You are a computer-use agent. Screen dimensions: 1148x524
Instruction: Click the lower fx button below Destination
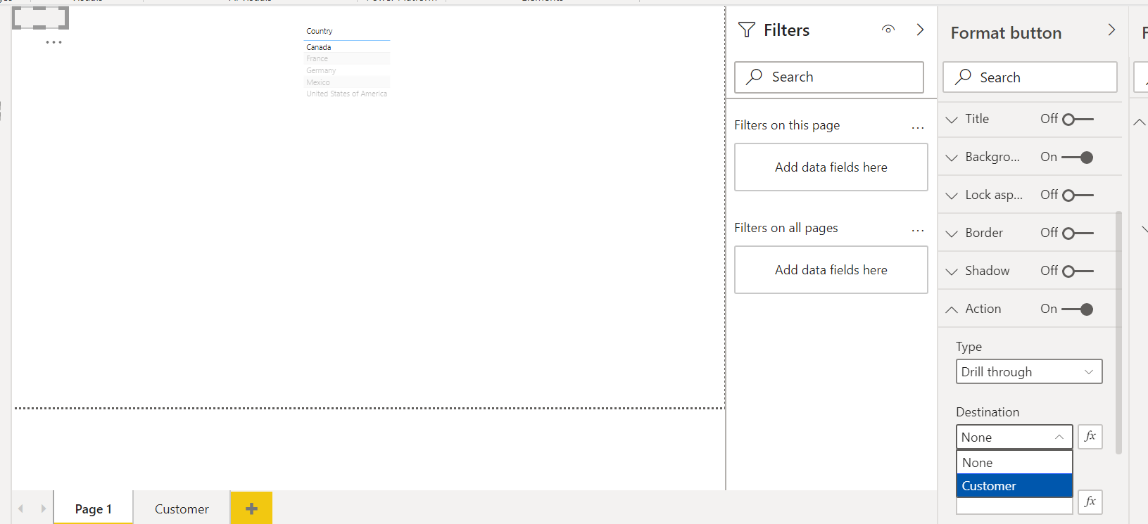pos(1090,501)
